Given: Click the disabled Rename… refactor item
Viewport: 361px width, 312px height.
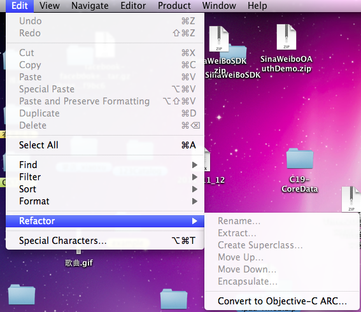Looking at the screenshot, I should point(282,221).
